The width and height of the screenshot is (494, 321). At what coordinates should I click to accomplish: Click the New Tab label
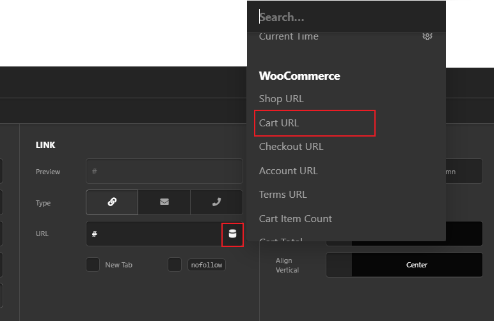coord(119,265)
